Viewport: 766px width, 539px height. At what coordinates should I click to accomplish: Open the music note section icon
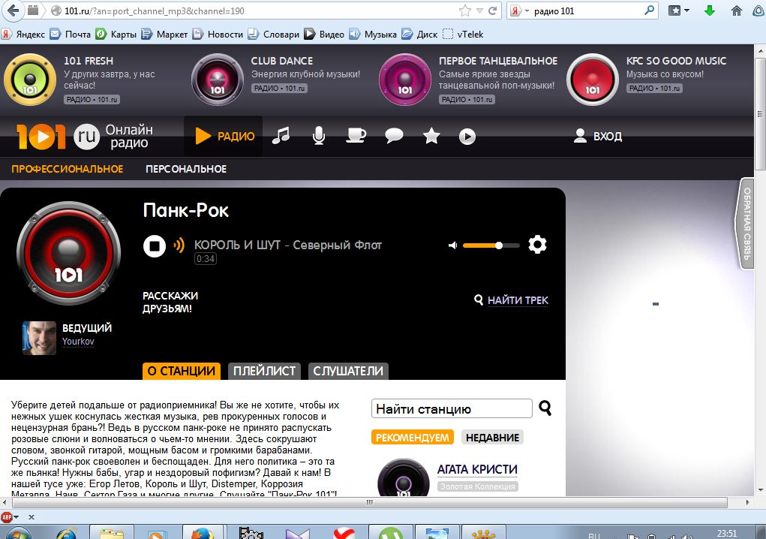coord(281,136)
